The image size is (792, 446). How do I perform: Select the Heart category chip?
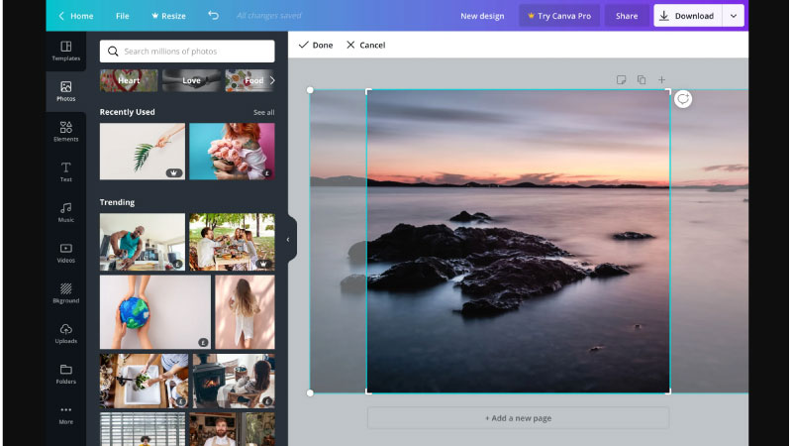(129, 80)
